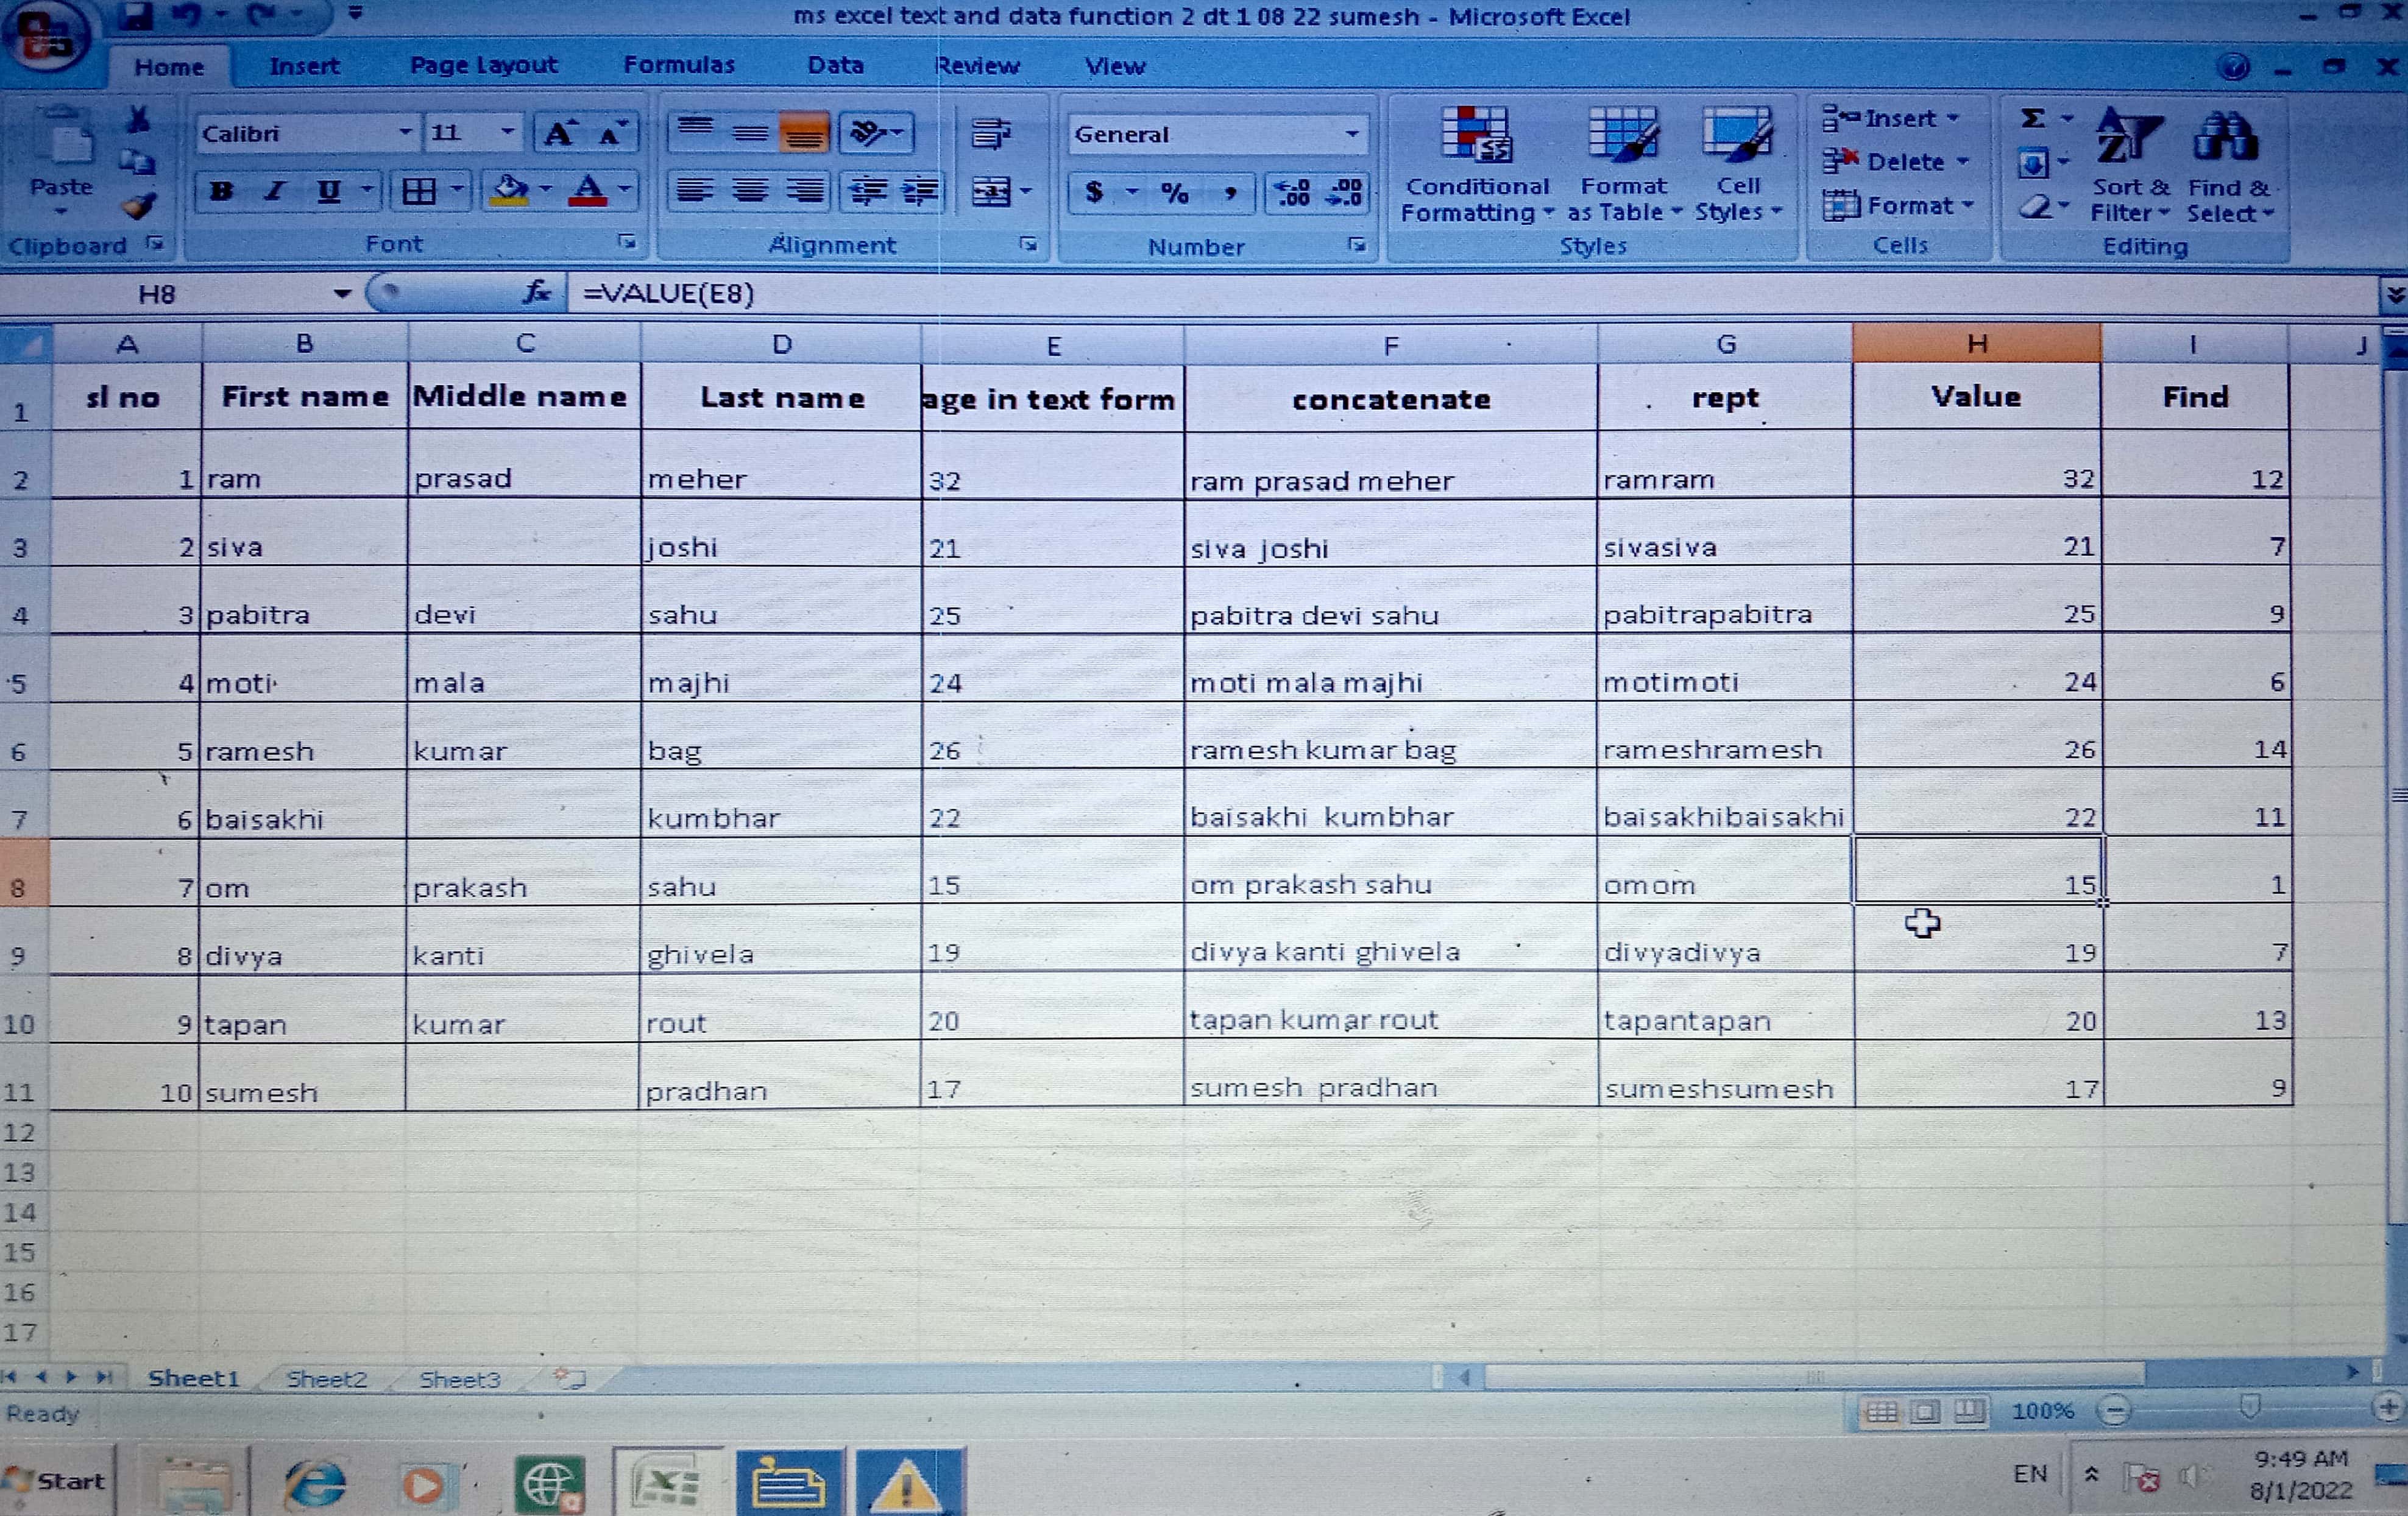Expand the Calibri font name dropdown
The height and width of the screenshot is (1516, 2408).
405,133
